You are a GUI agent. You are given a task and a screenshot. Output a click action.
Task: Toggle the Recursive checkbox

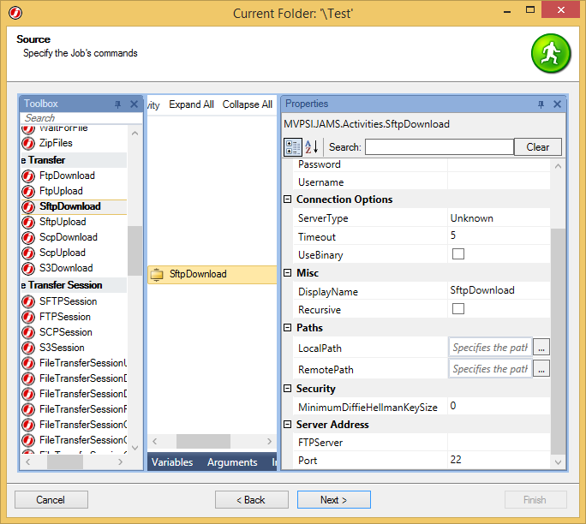pyautogui.click(x=457, y=308)
